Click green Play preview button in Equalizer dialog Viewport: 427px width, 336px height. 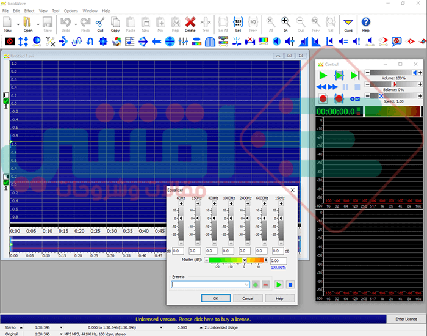click(279, 285)
